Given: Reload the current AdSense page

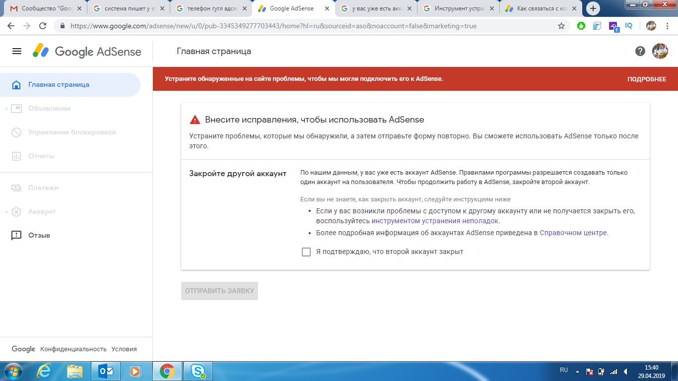Looking at the screenshot, I should 43,26.
